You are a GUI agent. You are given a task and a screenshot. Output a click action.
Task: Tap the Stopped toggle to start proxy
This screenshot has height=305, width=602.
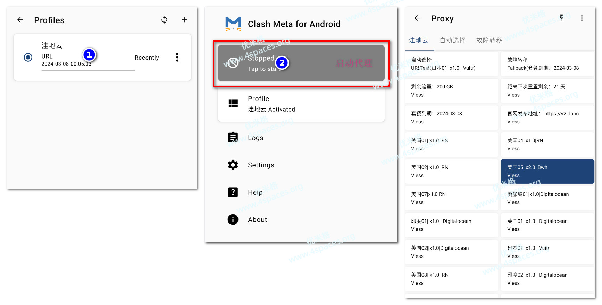coord(301,63)
